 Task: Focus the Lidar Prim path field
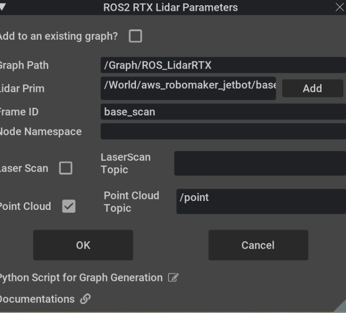(188, 88)
